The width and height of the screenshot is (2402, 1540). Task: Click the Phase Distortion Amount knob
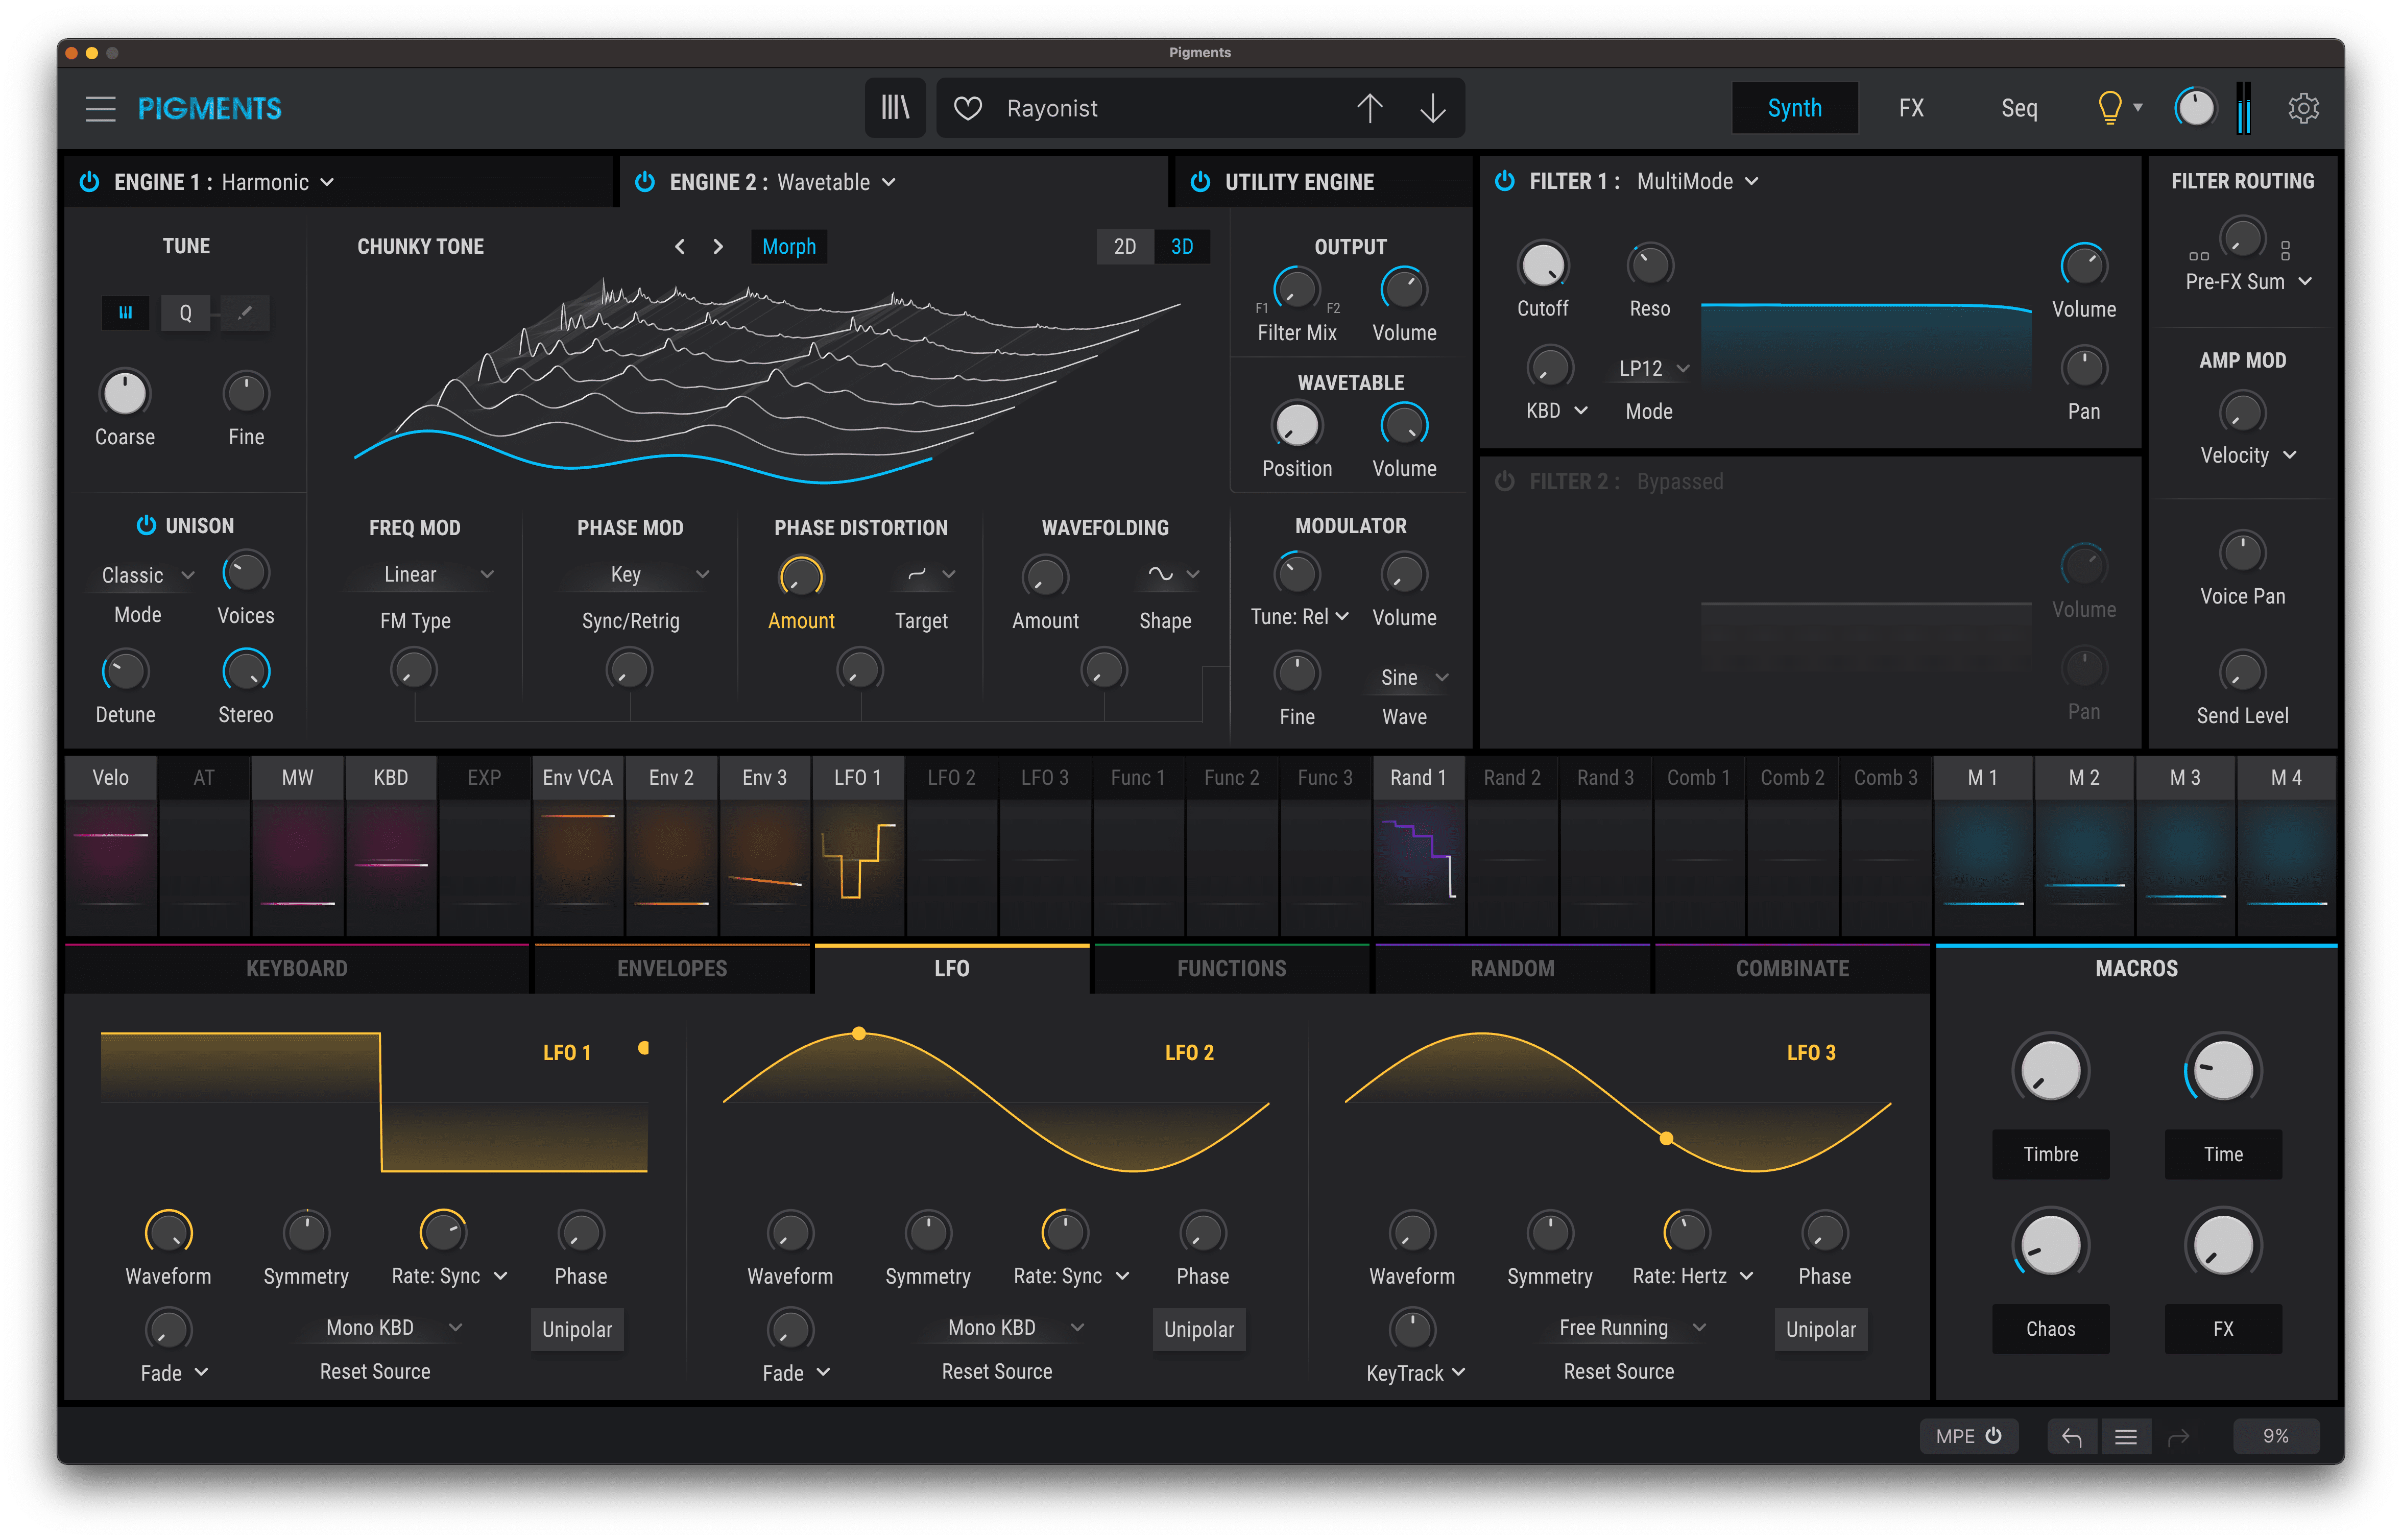(800, 577)
